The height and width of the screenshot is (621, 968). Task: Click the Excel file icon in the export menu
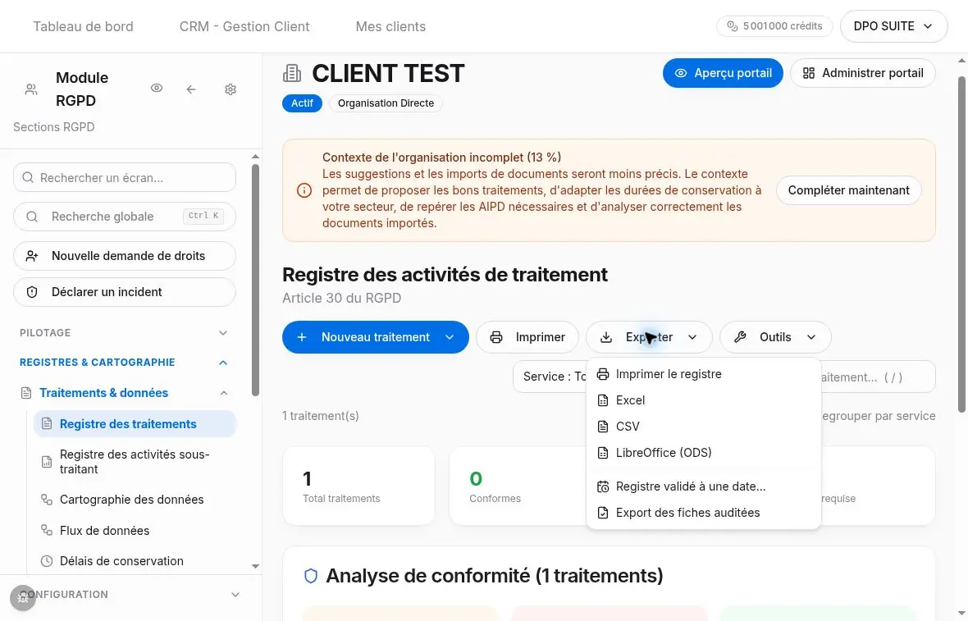(x=603, y=400)
